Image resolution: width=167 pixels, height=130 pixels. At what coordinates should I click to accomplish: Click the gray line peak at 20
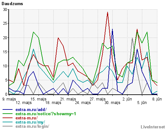tap(132, 38)
